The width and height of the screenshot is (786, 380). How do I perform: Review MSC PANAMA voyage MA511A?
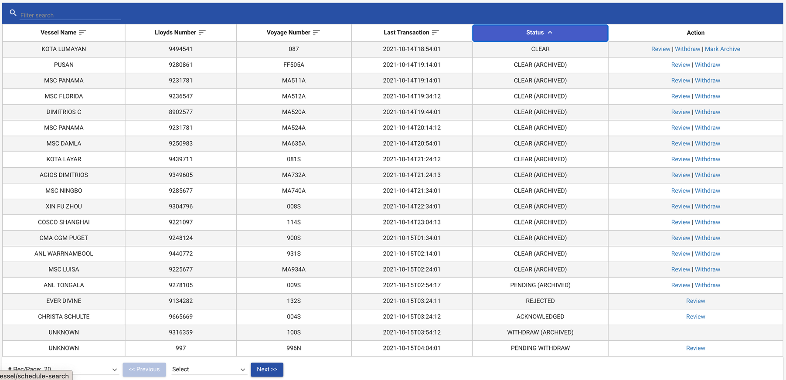[x=681, y=81]
